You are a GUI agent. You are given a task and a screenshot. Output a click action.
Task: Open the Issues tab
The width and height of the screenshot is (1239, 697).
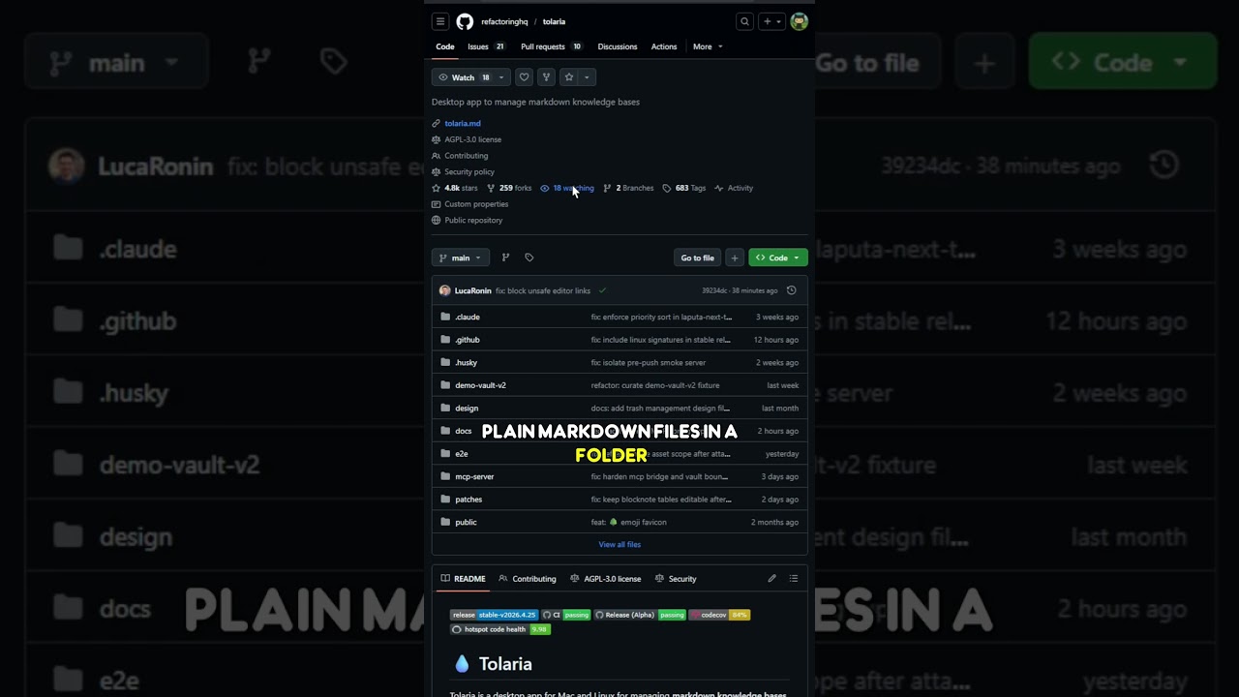click(x=486, y=46)
